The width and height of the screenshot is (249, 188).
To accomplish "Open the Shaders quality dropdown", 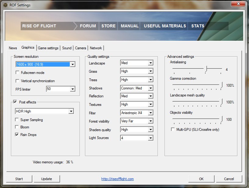I will click(137, 130).
